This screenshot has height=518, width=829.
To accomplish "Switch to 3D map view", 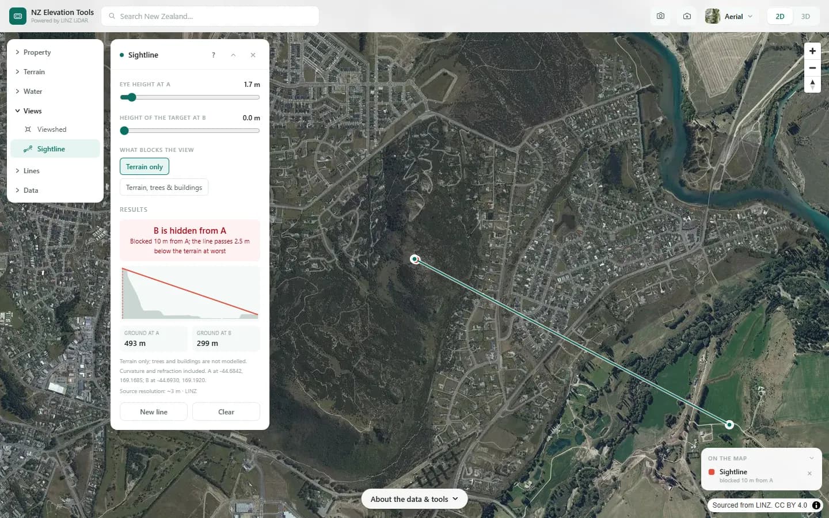I will pos(805,16).
